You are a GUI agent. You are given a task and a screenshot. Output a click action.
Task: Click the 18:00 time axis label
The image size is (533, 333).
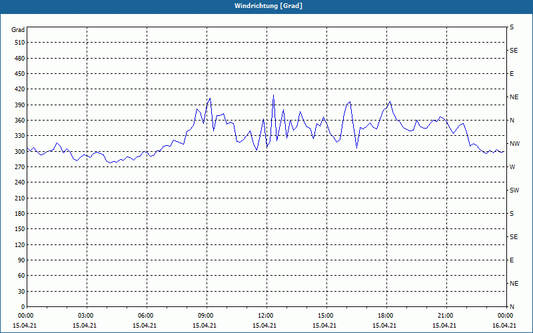[385, 316]
